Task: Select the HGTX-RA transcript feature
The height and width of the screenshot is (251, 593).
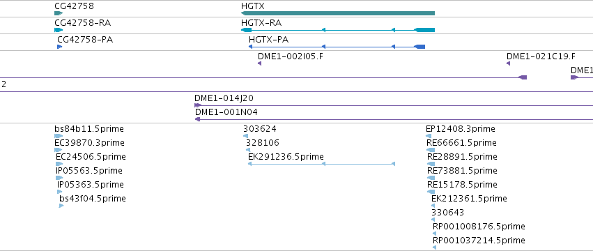Action: tap(338, 30)
